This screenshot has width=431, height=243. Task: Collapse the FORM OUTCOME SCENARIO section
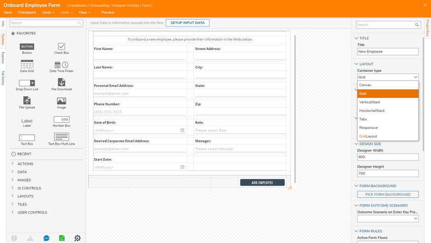point(356,205)
